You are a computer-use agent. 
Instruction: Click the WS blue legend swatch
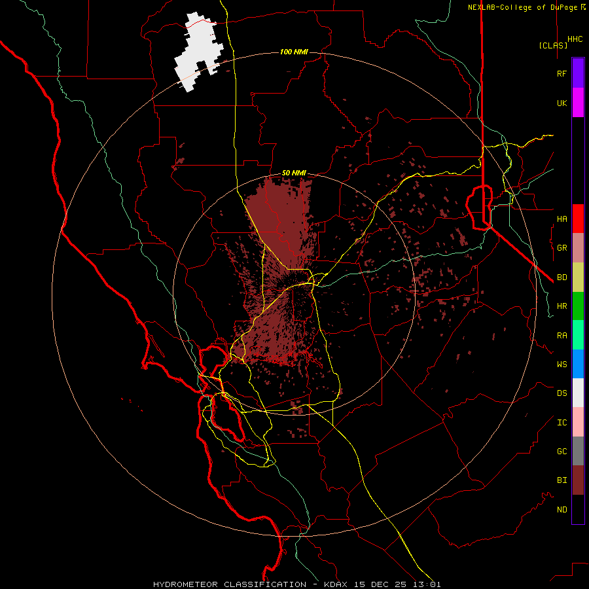(x=578, y=364)
